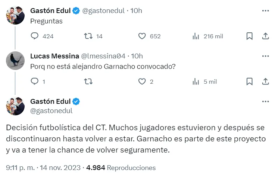Screen dimensions: 275x173
Task: Open more options on Gastón Edul's reply
Action: coord(265,102)
